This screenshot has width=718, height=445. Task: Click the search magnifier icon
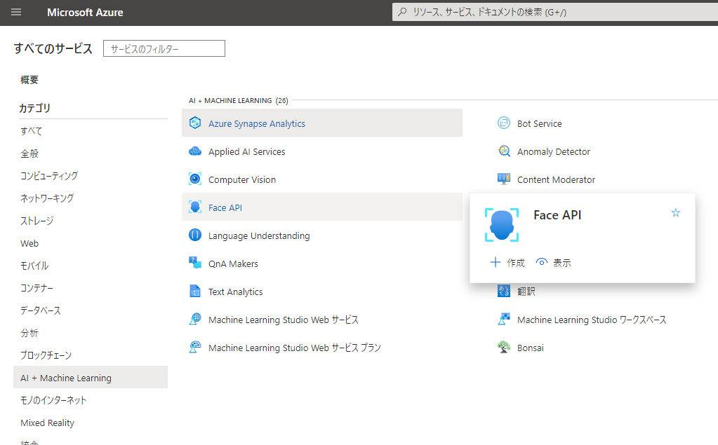[402, 12]
